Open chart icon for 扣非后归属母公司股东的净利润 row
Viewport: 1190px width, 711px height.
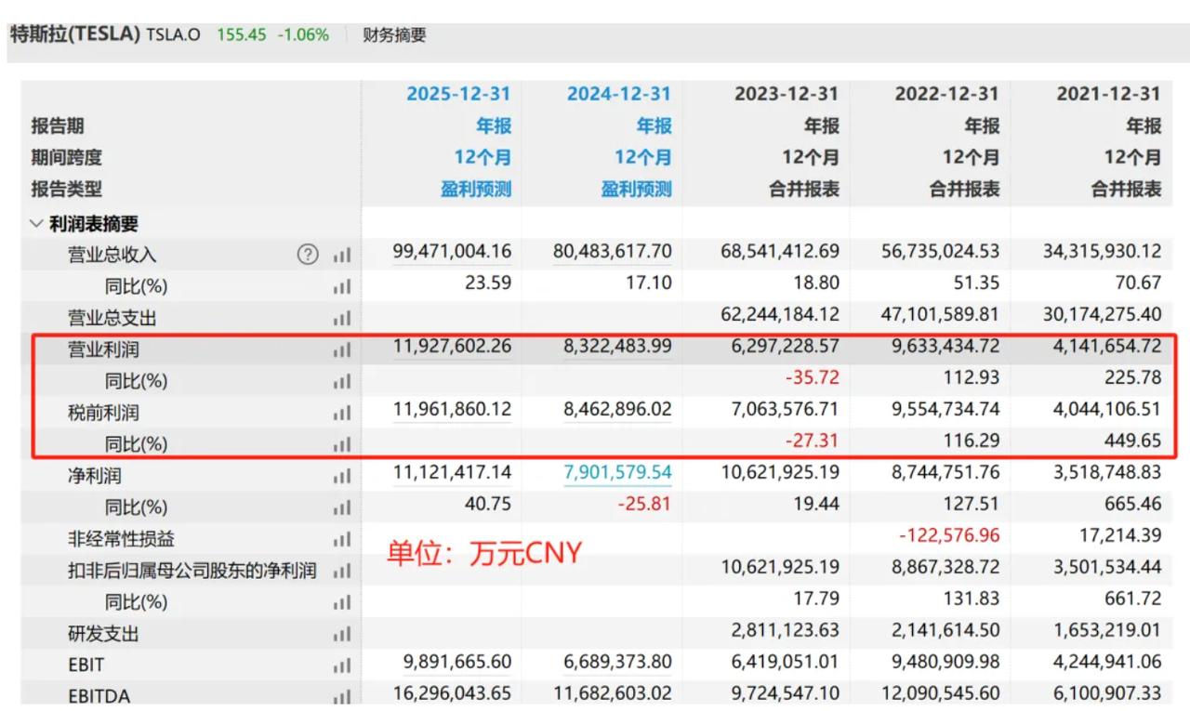tap(342, 571)
